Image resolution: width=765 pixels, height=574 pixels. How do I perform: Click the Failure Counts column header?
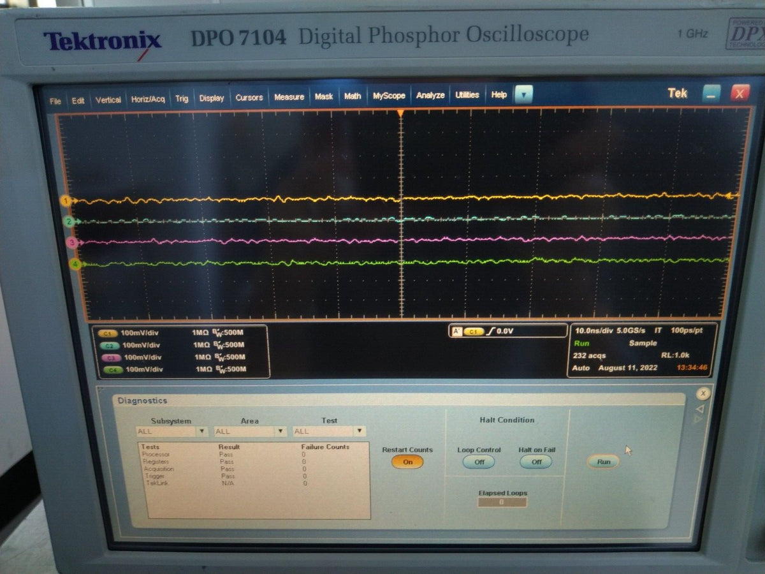325,447
